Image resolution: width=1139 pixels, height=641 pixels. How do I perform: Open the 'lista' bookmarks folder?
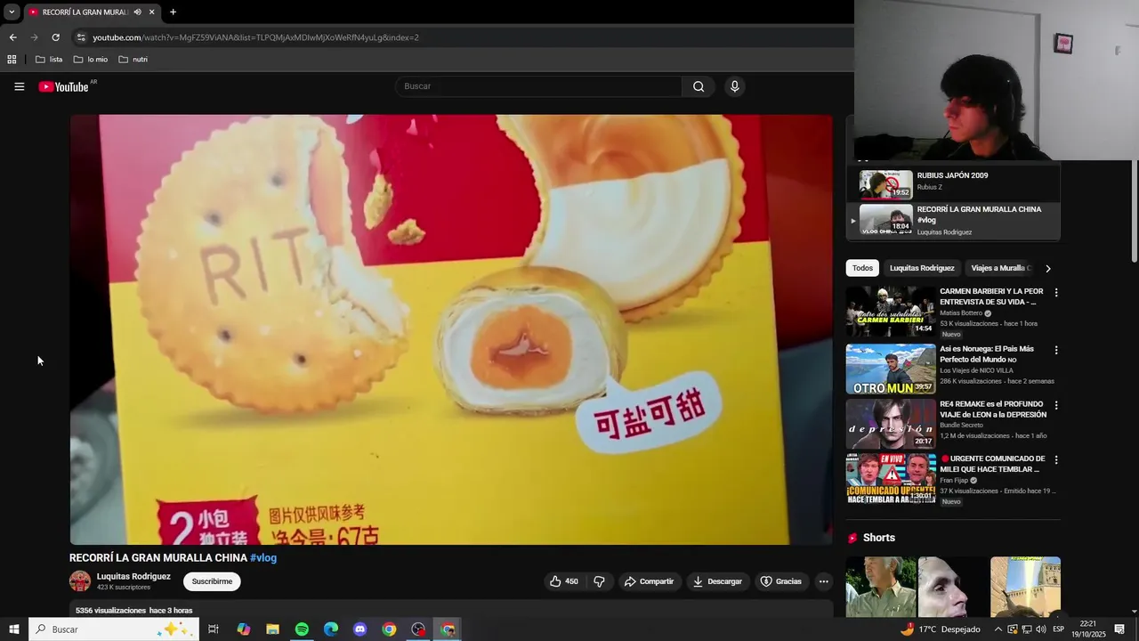coord(49,60)
